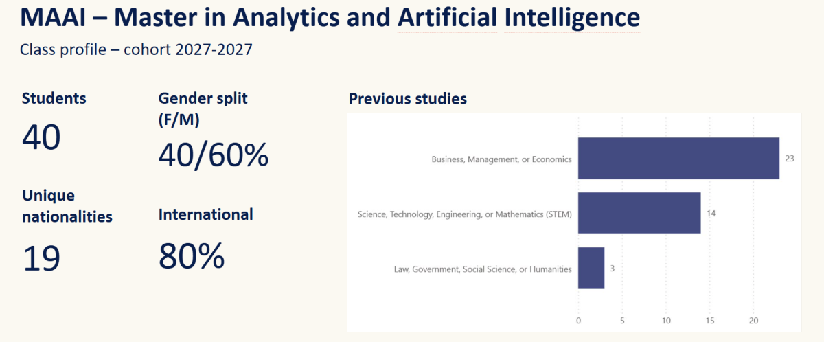Select the student count 40
824x342 pixels.
42,137
